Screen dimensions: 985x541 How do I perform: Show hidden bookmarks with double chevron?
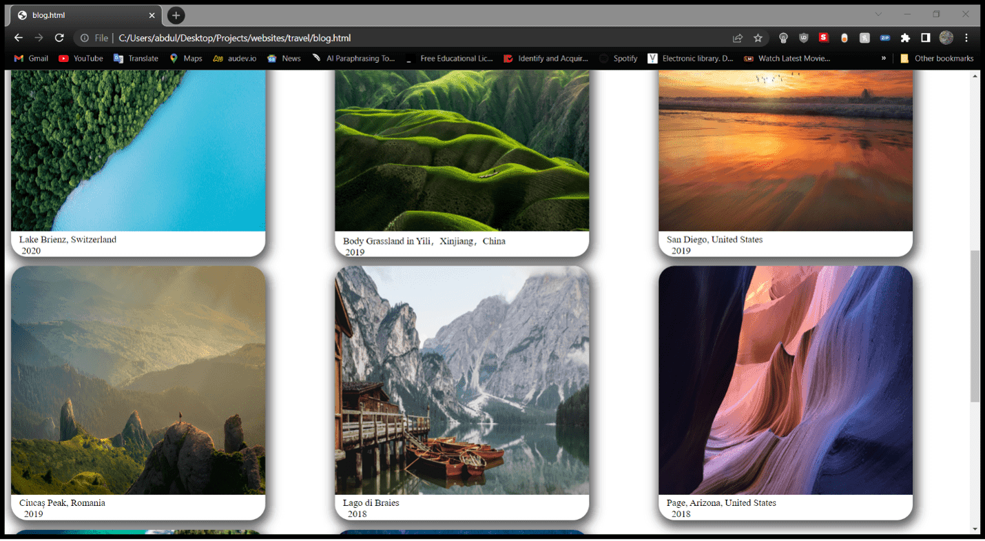coord(884,59)
